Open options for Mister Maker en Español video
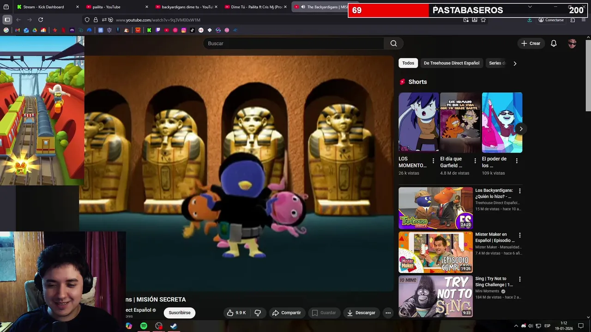This screenshot has height=332, width=591. click(x=519, y=235)
